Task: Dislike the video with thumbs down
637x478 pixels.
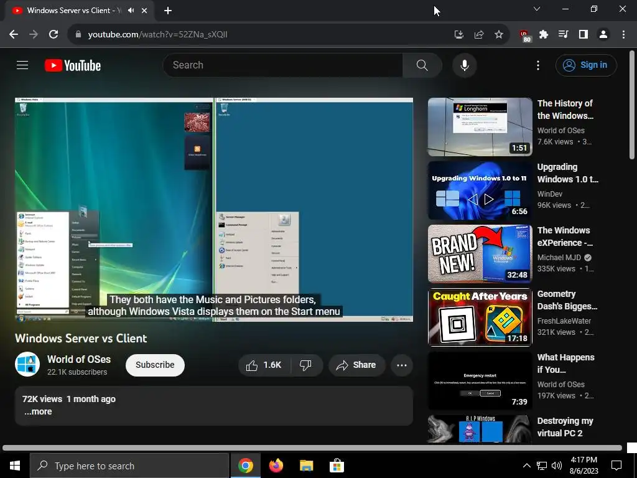Action: 306,365
